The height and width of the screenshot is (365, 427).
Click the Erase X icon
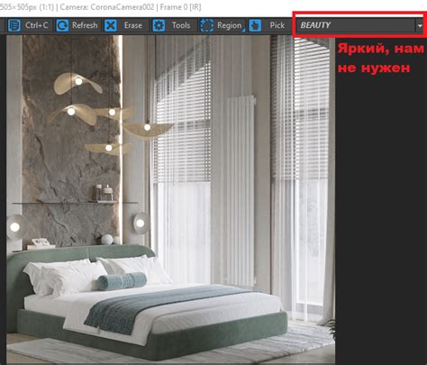(111, 25)
